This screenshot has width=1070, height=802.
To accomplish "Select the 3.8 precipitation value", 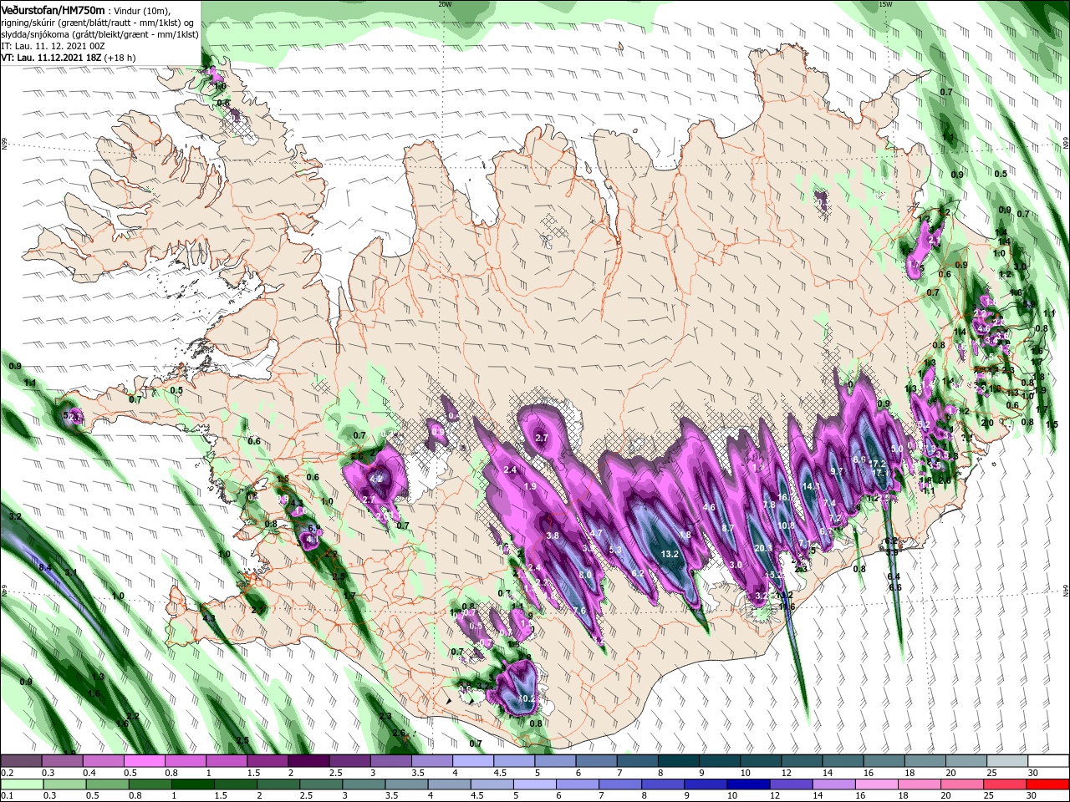I will (x=553, y=536).
